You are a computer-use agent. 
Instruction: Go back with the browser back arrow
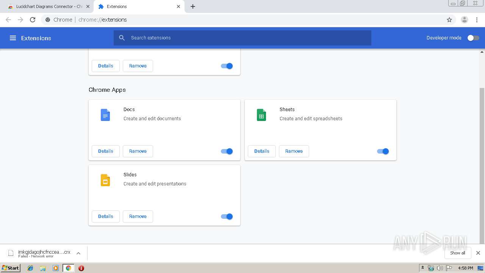(8, 20)
